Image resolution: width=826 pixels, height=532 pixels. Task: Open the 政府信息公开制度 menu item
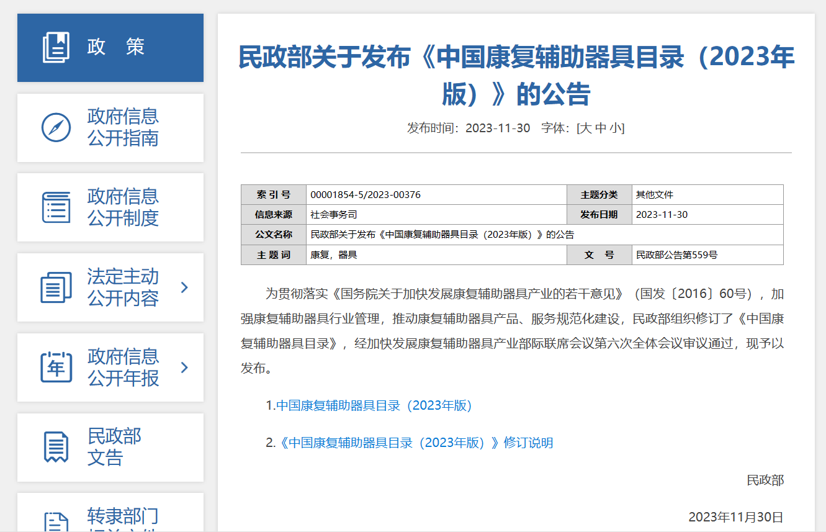point(123,207)
